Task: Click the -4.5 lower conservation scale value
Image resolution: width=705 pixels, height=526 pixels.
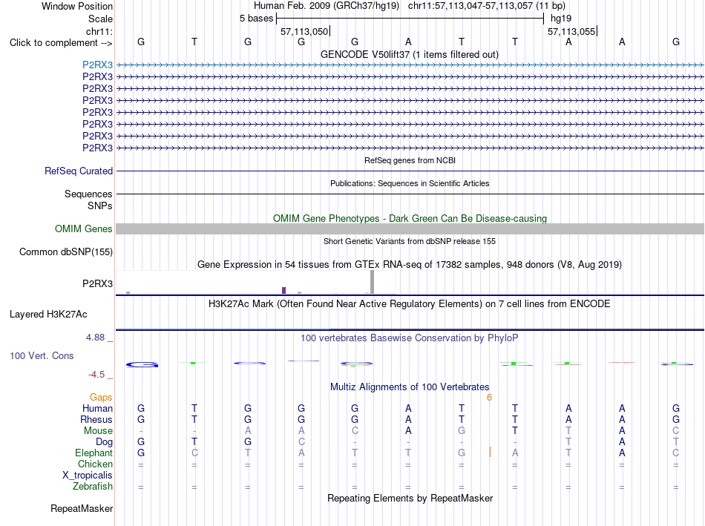Action: pyautogui.click(x=96, y=375)
